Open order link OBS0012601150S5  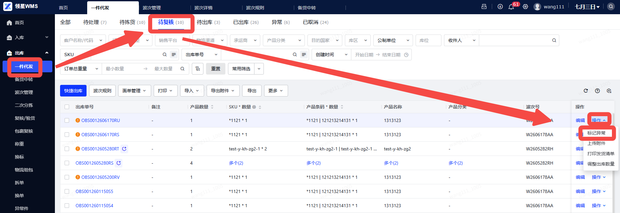tap(94, 191)
